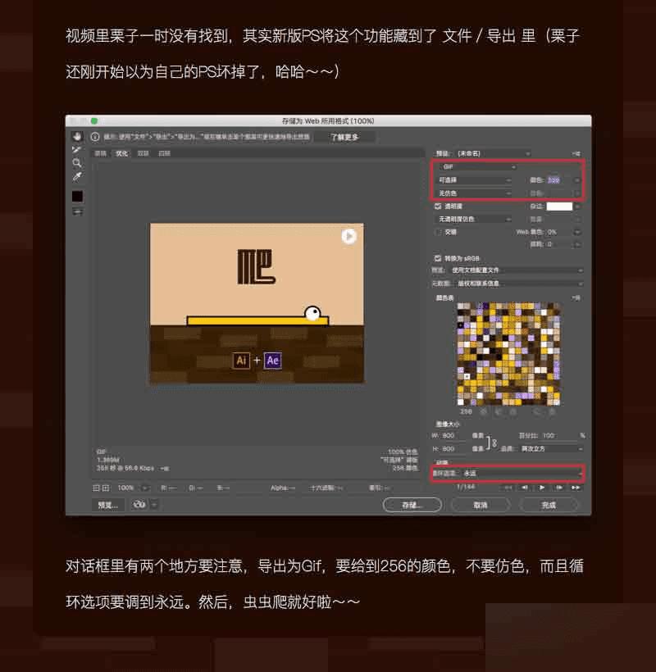656x672 pixels.
Task: Click the Ai icon in the preview
Action: point(241,361)
